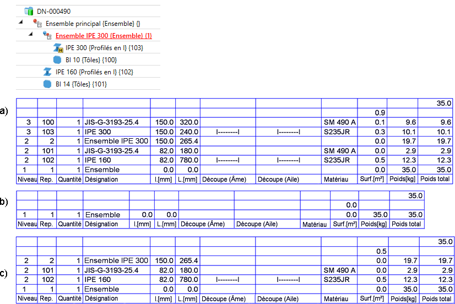Click Surf.[m²] header in table b
This screenshot has width=455, height=304.
click(x=345, y=224)
